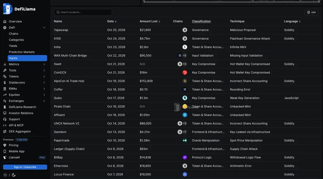Click the chart range slider left handle
323x179 pixels.
[144, 1]
